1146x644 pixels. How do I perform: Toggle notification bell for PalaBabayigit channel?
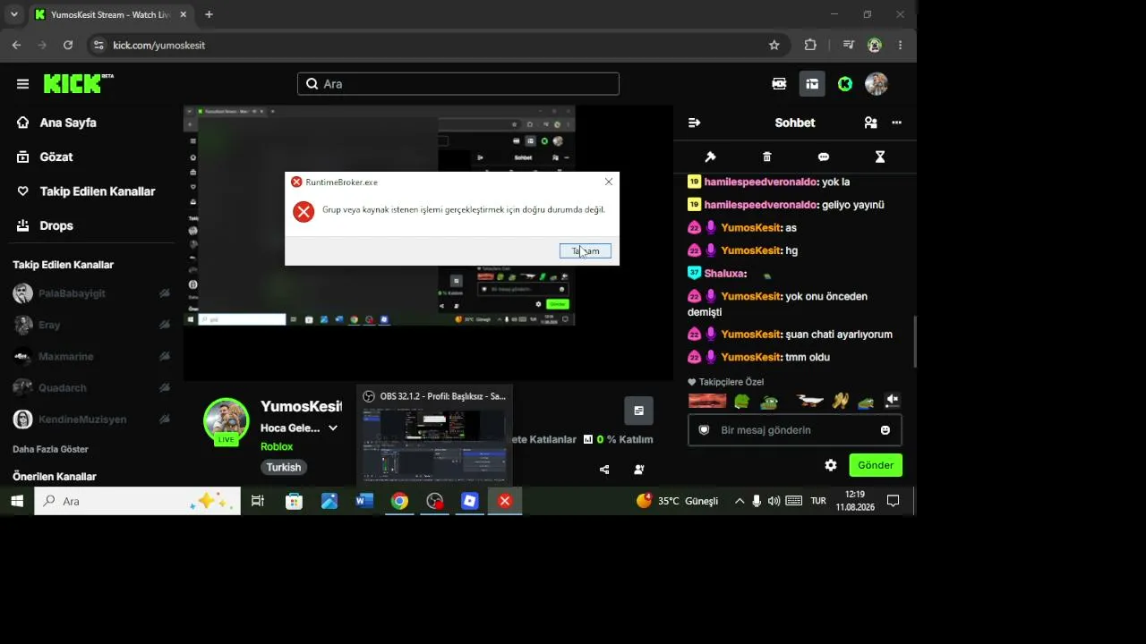165,293
